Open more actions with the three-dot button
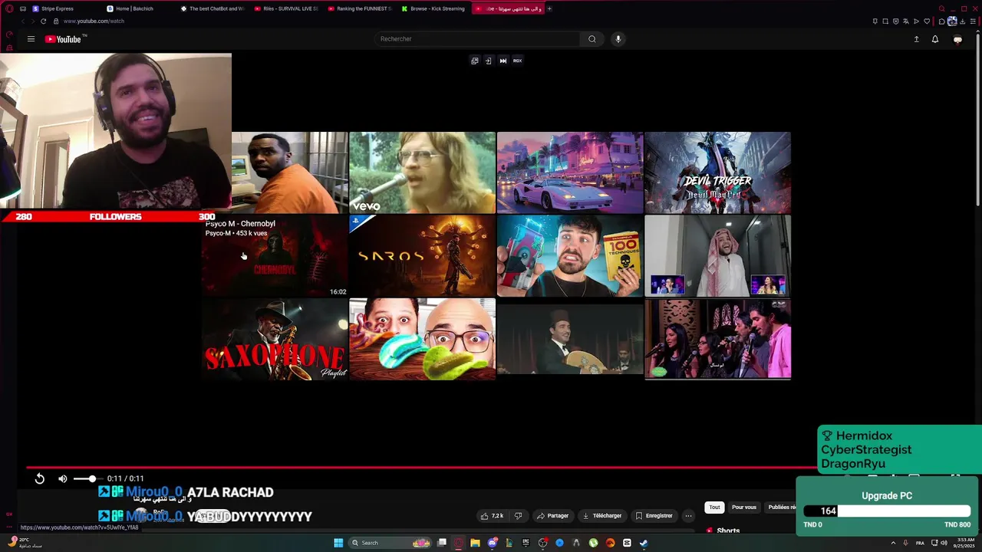982x552 pixels. [x=688, y=516]
